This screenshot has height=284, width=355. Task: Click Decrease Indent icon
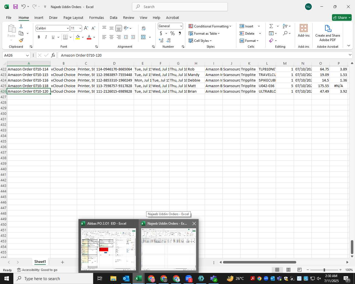point(126,37)
